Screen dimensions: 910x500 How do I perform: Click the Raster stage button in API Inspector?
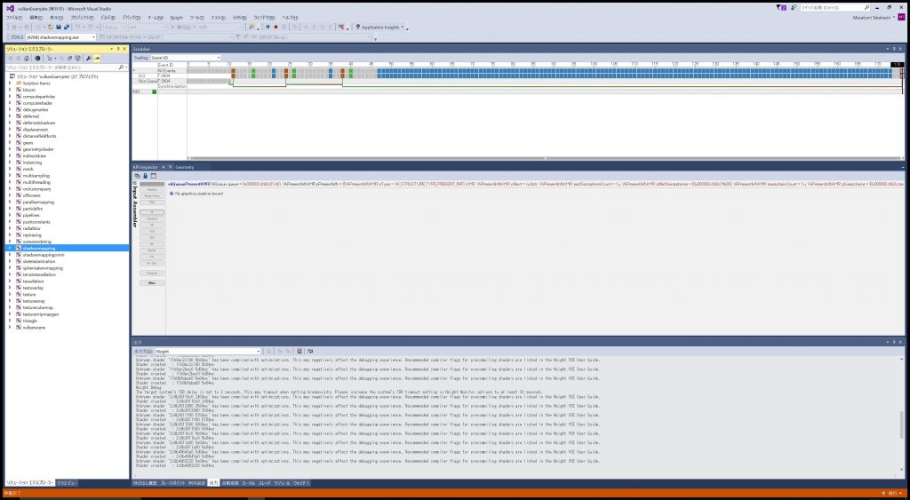click(152, 250)
